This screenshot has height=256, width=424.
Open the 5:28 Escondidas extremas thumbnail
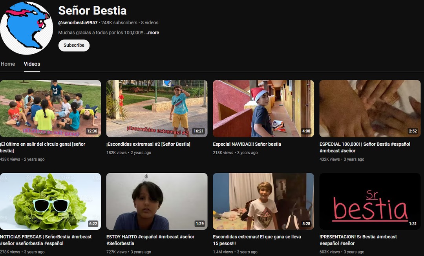click(x=263, y=201)
